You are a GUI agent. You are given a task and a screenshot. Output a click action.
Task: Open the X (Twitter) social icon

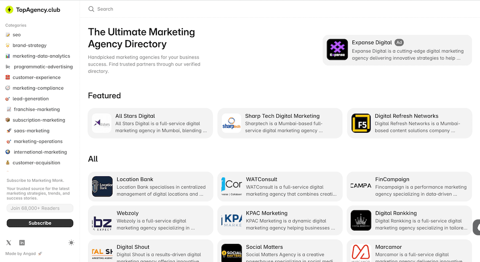[x=9, y=243]
